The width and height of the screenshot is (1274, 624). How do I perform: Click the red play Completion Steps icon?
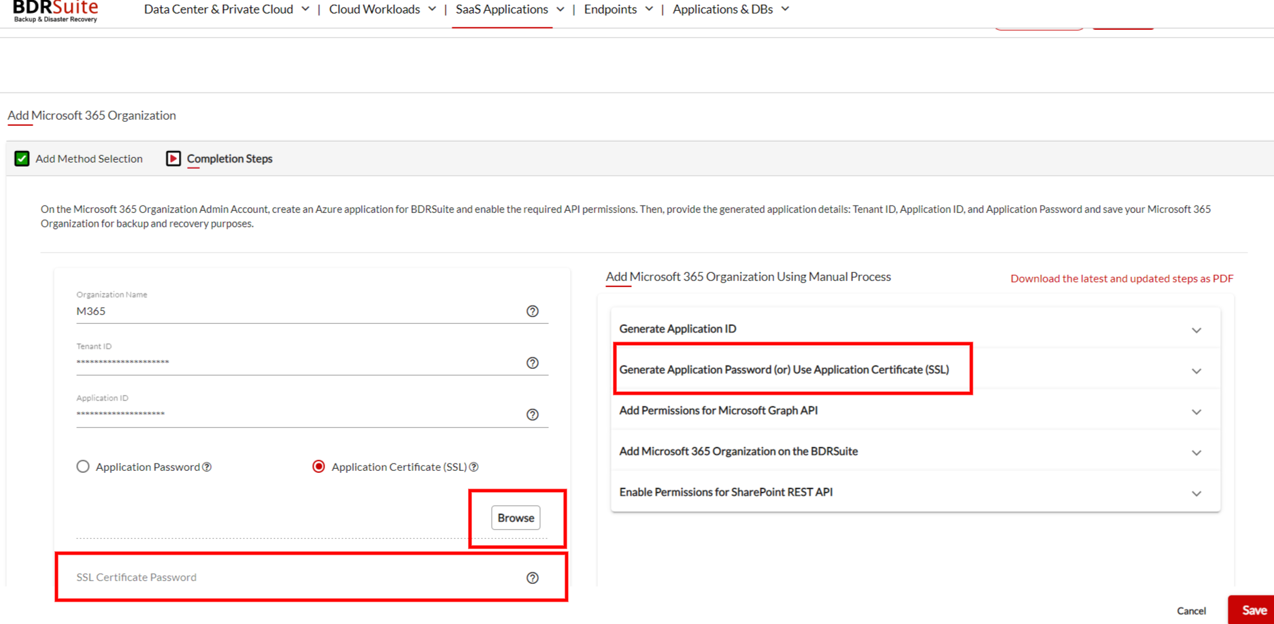coord(173,159)
